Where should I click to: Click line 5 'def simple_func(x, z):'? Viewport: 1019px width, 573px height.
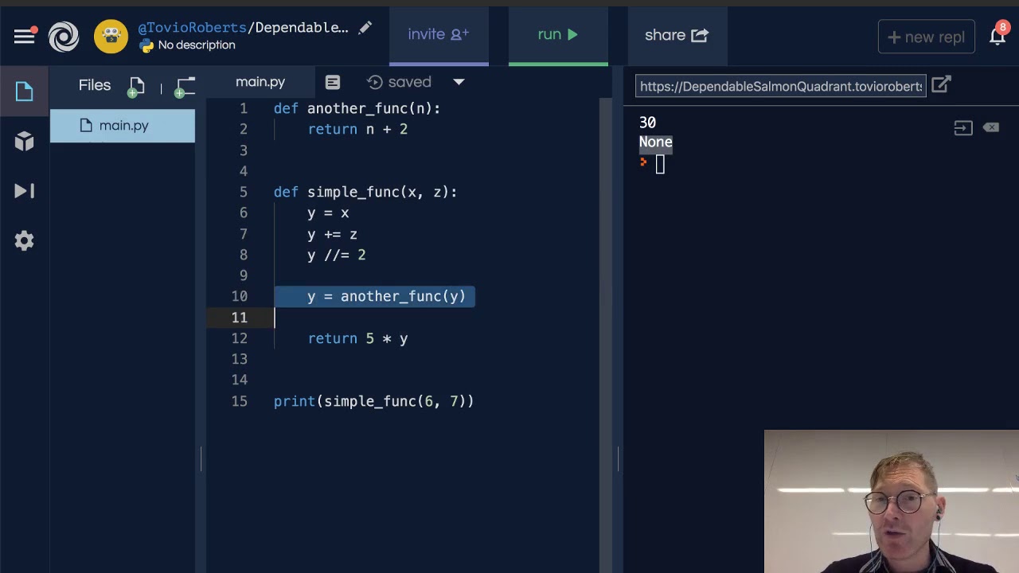[x=365, y=192]
